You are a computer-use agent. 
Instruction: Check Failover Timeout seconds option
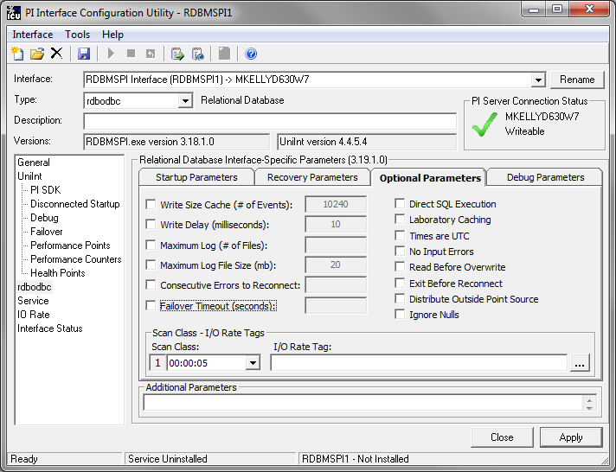coord(151,305)
